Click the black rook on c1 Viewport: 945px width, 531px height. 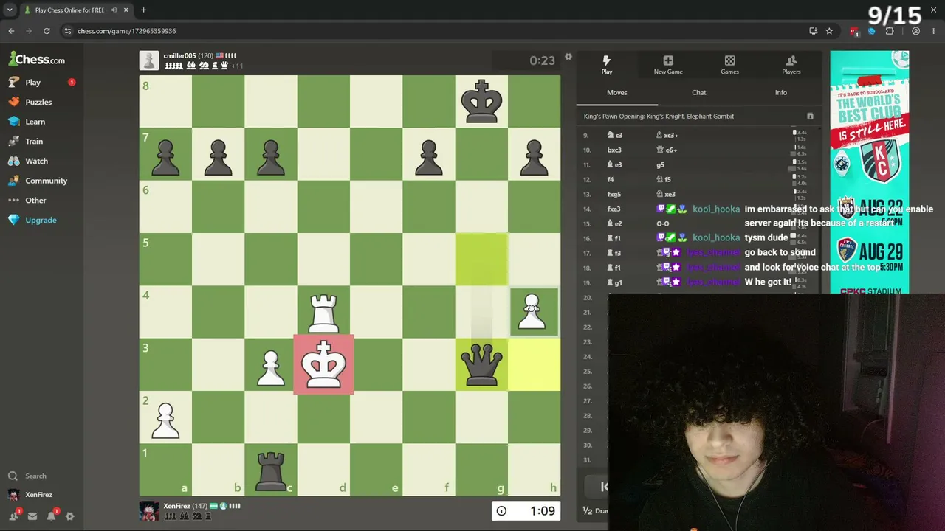[271, 470]
